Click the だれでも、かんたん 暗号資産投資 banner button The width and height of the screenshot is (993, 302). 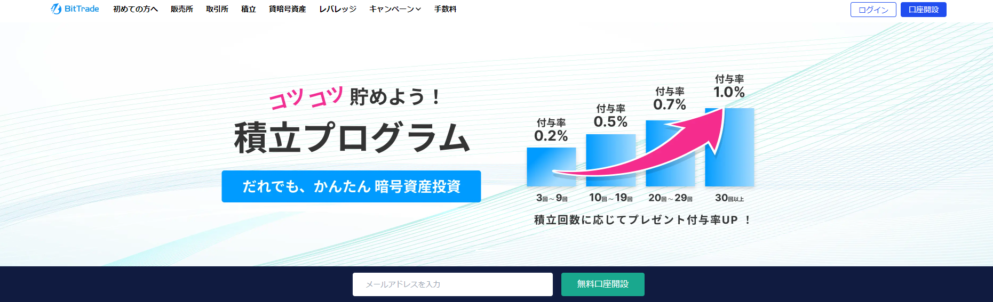(351, 186)
